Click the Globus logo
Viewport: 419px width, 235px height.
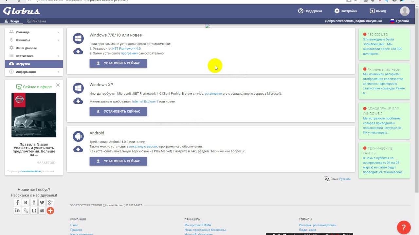click(22, 11)
